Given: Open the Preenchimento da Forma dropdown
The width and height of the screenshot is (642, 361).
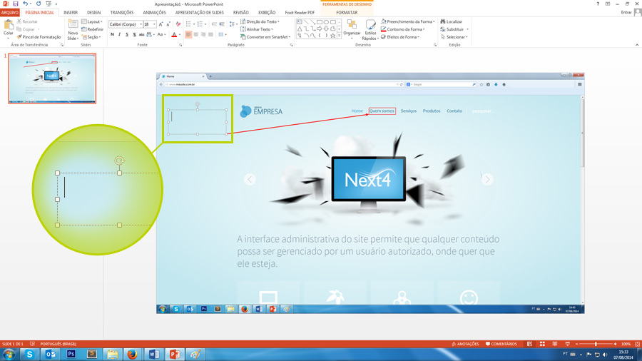Looking at the screenshot, I should point(408,21).
